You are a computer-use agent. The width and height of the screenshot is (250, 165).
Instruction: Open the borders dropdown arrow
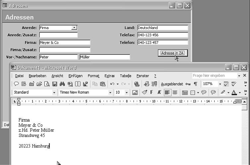pyautogui.click(x=198, y=92)
